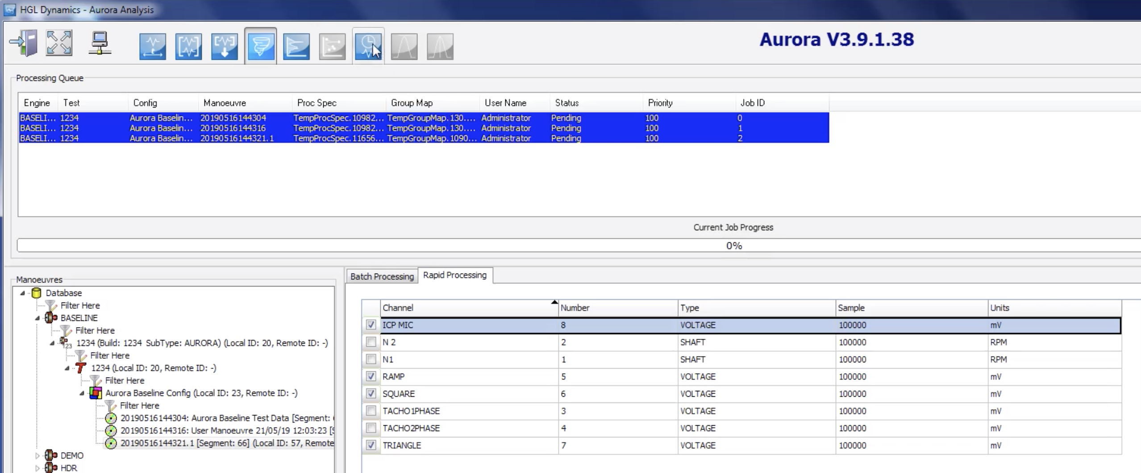This screenshot has height=473, width=1141.
Task: Disable the SQUARE channel checkbox
Action: coord(371,394)
